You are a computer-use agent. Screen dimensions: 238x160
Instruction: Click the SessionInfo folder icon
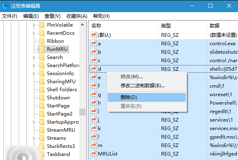42,74
